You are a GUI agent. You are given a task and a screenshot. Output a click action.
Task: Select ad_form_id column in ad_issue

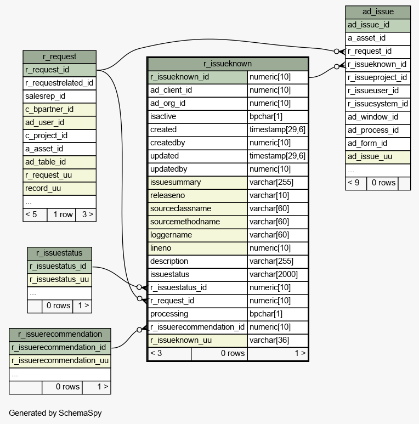click(x=378, y=144)
